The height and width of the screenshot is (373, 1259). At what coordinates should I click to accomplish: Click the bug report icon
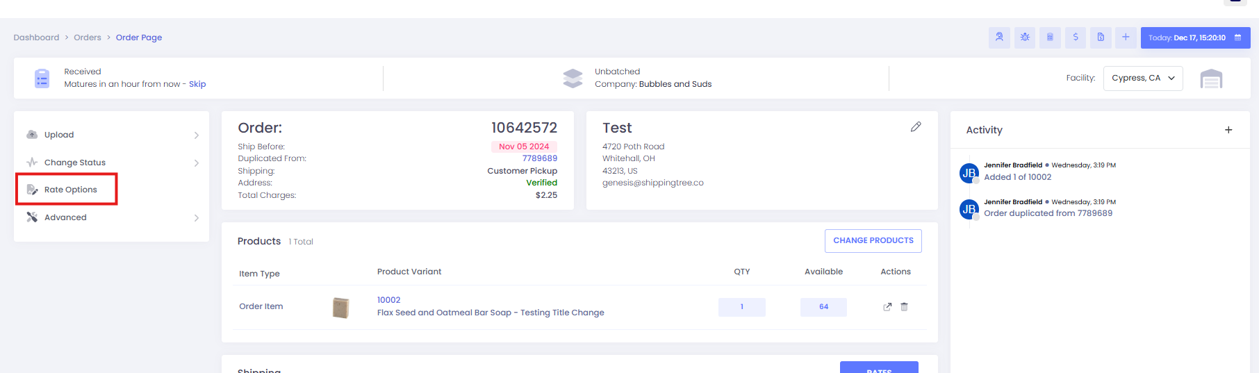coord(1025,38)
